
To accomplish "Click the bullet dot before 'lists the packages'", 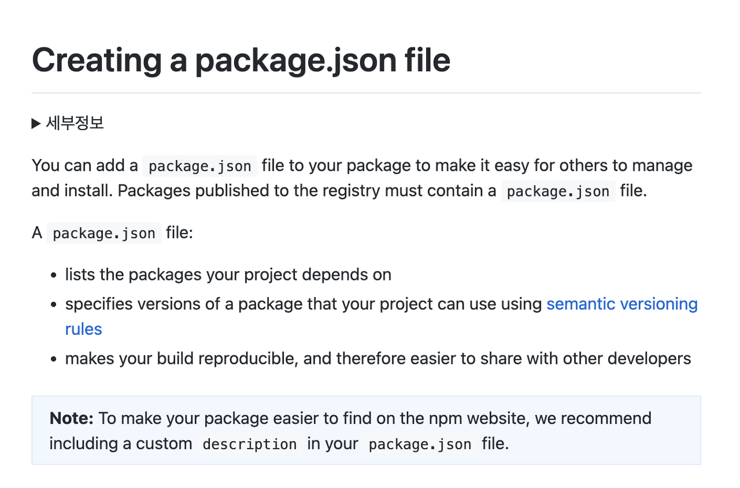I will tap(54, 275).
